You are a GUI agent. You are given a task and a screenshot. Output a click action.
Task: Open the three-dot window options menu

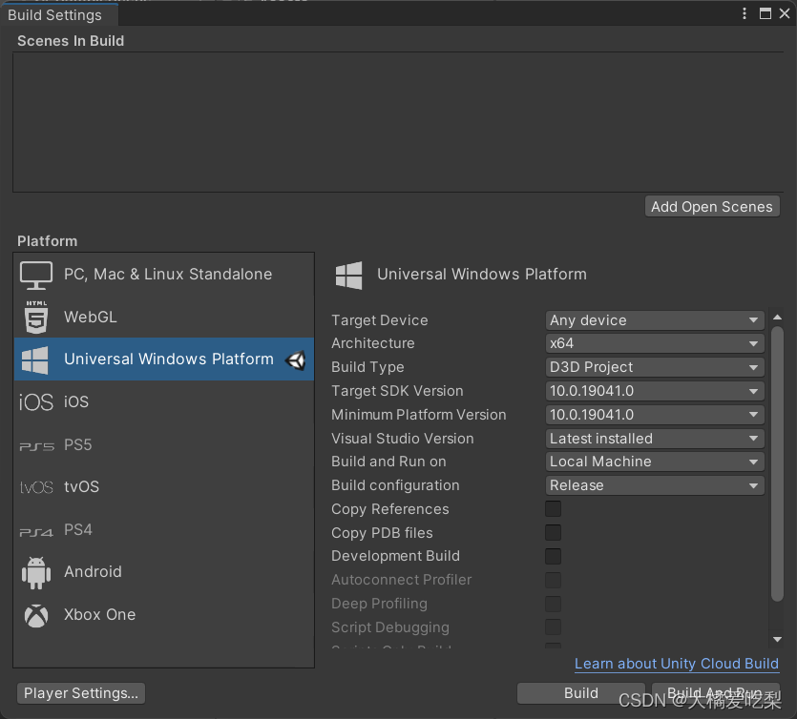pos(745,13)
